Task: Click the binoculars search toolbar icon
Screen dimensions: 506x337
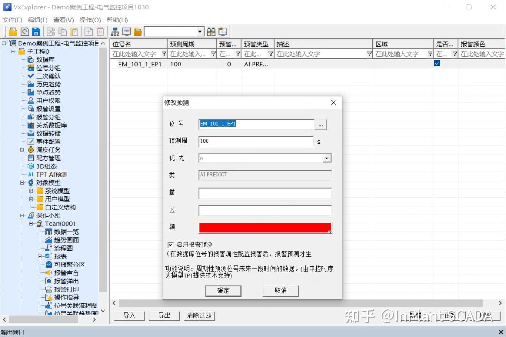Action: pyautogui.click(x=210, y=31)
